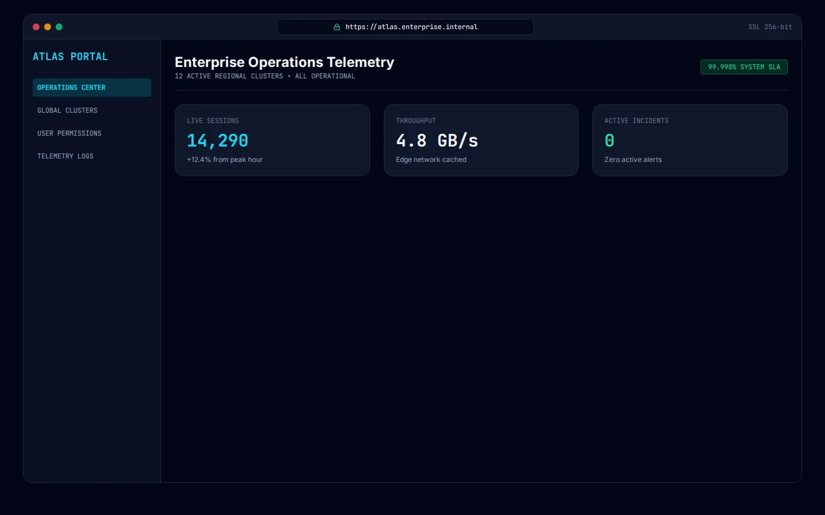Click the green 0 incidents value
The image size is (825, 515).
click(610, 141)
